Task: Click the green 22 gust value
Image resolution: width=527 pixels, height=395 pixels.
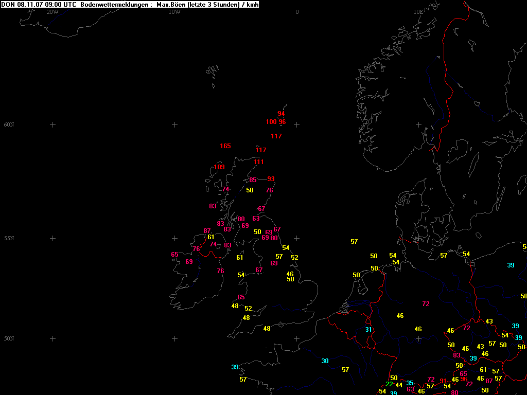Action: (x=390, y=384)
